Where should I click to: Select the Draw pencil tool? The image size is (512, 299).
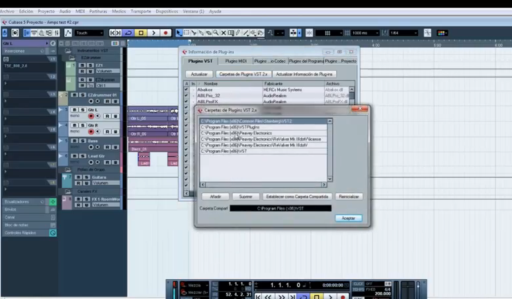[x=238, y=33]
